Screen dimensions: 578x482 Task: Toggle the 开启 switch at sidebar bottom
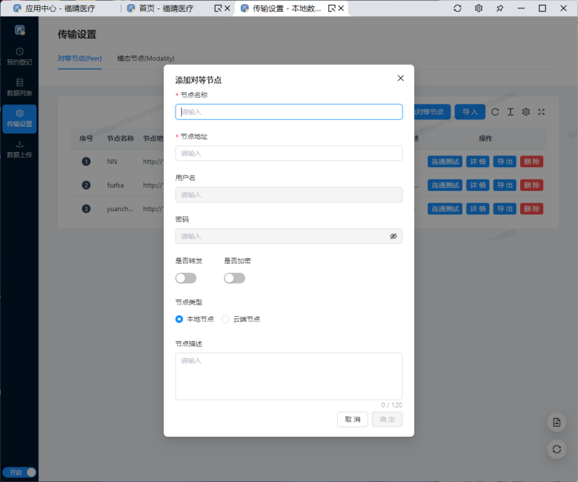click(19, 472)
